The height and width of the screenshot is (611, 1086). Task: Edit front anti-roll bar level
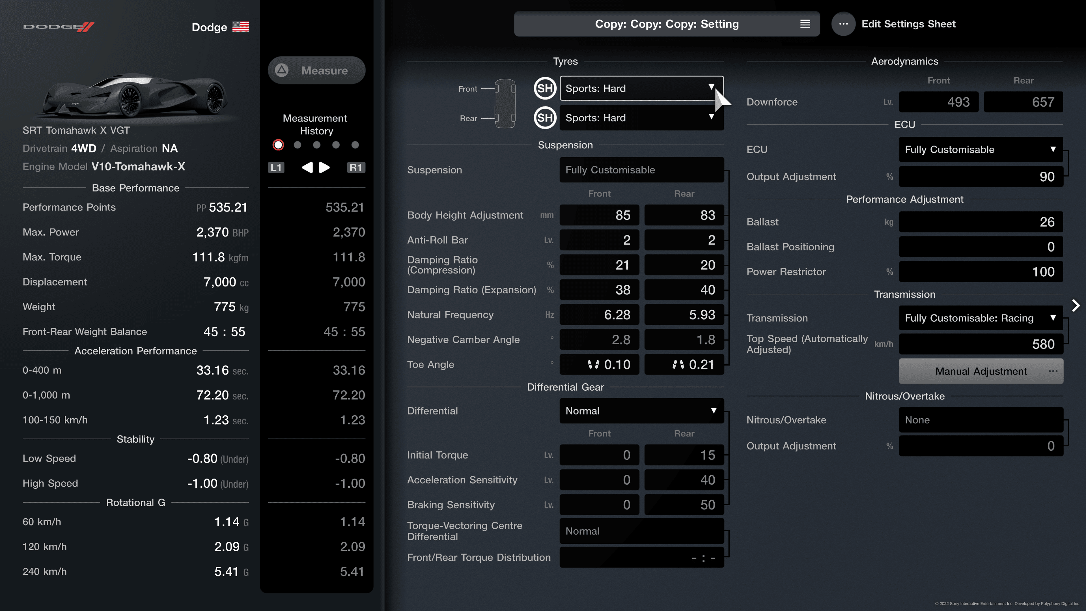pos(599,240)
